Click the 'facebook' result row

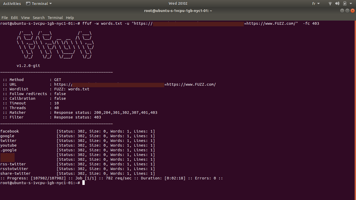[x=77, y=131]
